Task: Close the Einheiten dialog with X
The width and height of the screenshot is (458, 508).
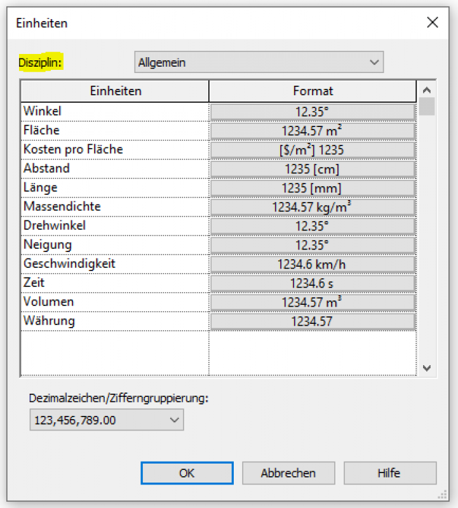Action: 433,23
